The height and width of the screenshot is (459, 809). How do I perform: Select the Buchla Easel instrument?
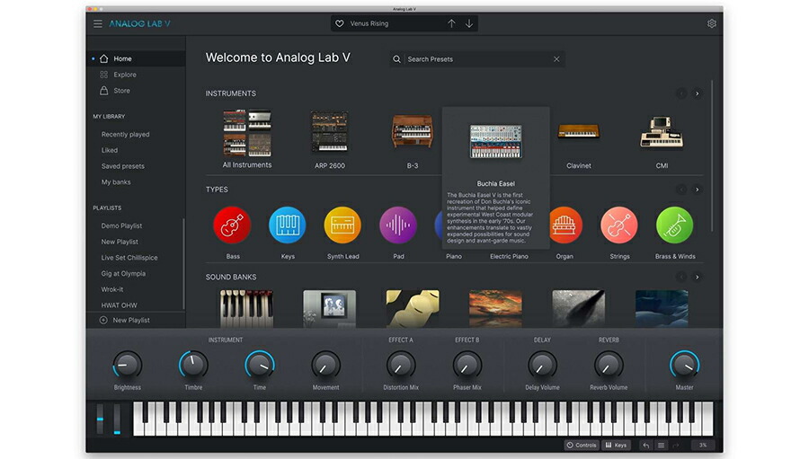pyautogui.click(x=496, y=141)
